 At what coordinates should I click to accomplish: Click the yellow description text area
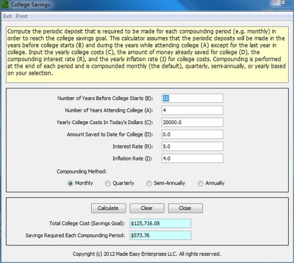point(147,55)
